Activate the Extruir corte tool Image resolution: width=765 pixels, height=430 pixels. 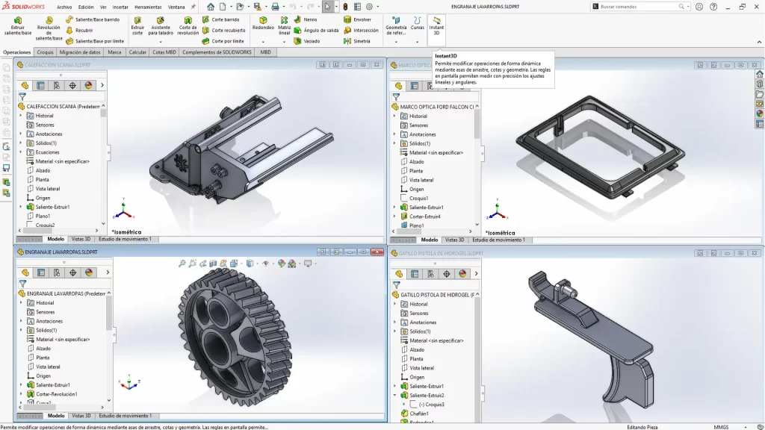(137, 25)
